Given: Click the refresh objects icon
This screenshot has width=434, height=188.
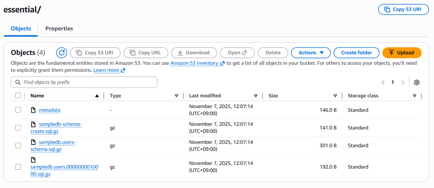Looking at the screenshot, I should (x=62, y=53).
